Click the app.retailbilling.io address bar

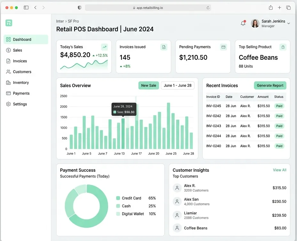pyautogui.click(x=148, y=8)
